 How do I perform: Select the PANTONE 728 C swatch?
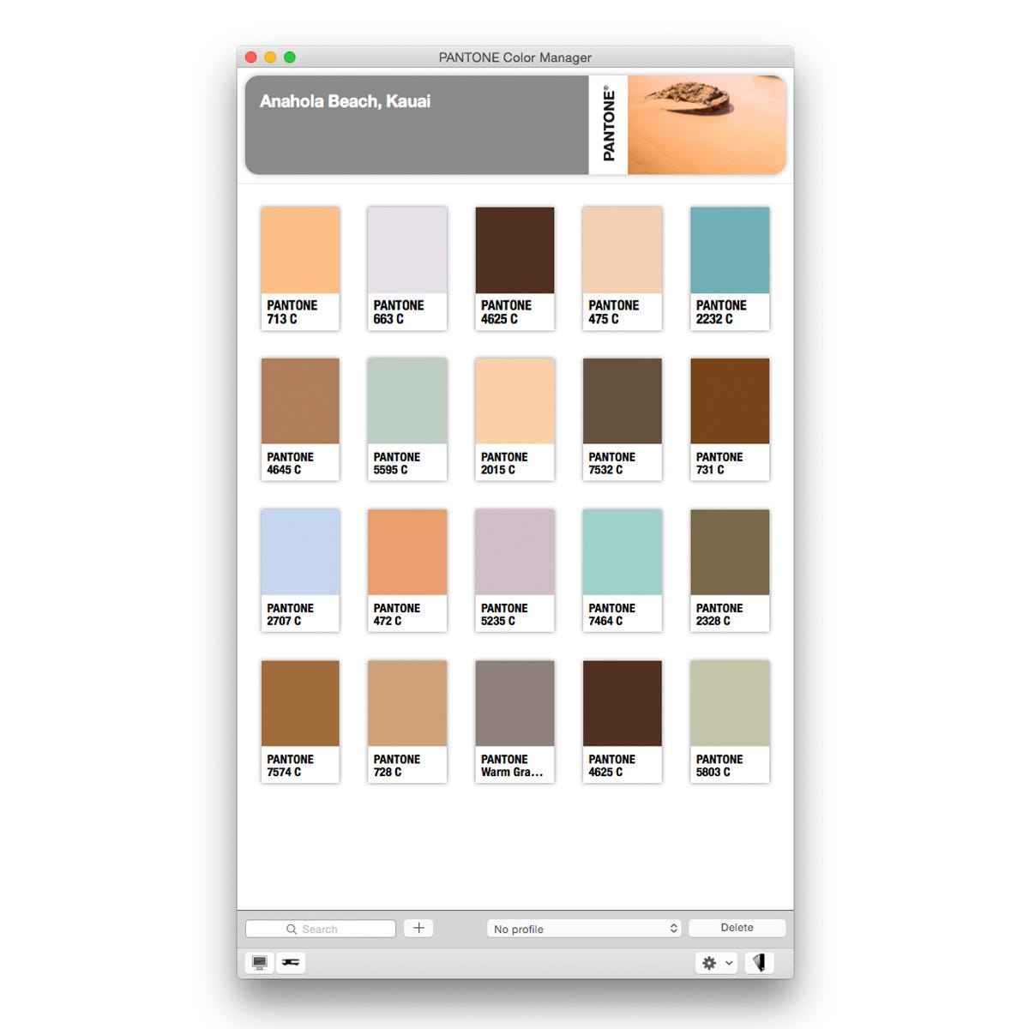[407, 721]
